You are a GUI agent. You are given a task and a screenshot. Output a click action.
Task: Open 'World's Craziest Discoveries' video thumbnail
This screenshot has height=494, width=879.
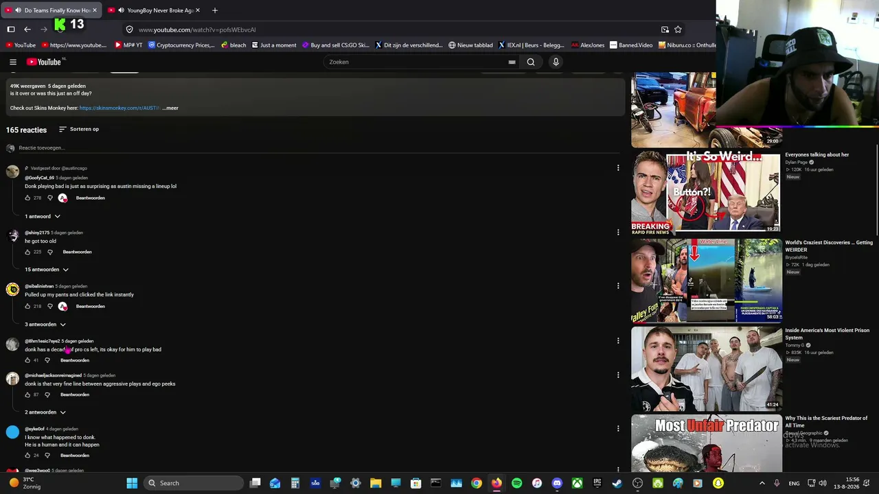tap(707, 280)
